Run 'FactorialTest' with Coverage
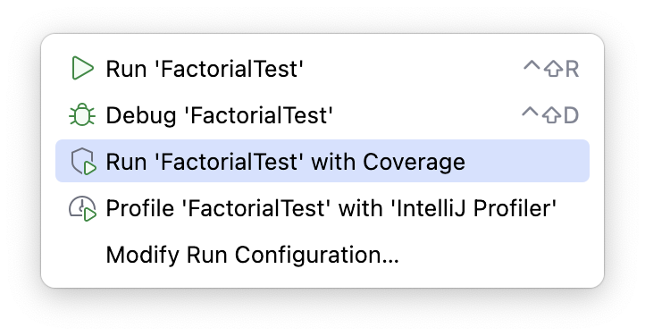The height and width of the screenshot is (336, 645). (x=322, y=161)
